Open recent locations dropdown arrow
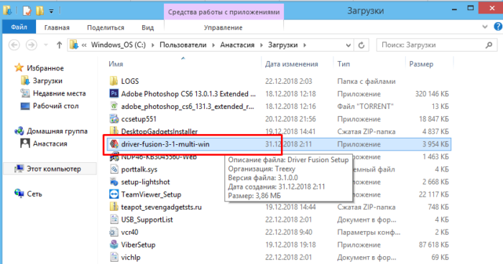This screenshot has width=503, height=264. (x=46, y=45)
